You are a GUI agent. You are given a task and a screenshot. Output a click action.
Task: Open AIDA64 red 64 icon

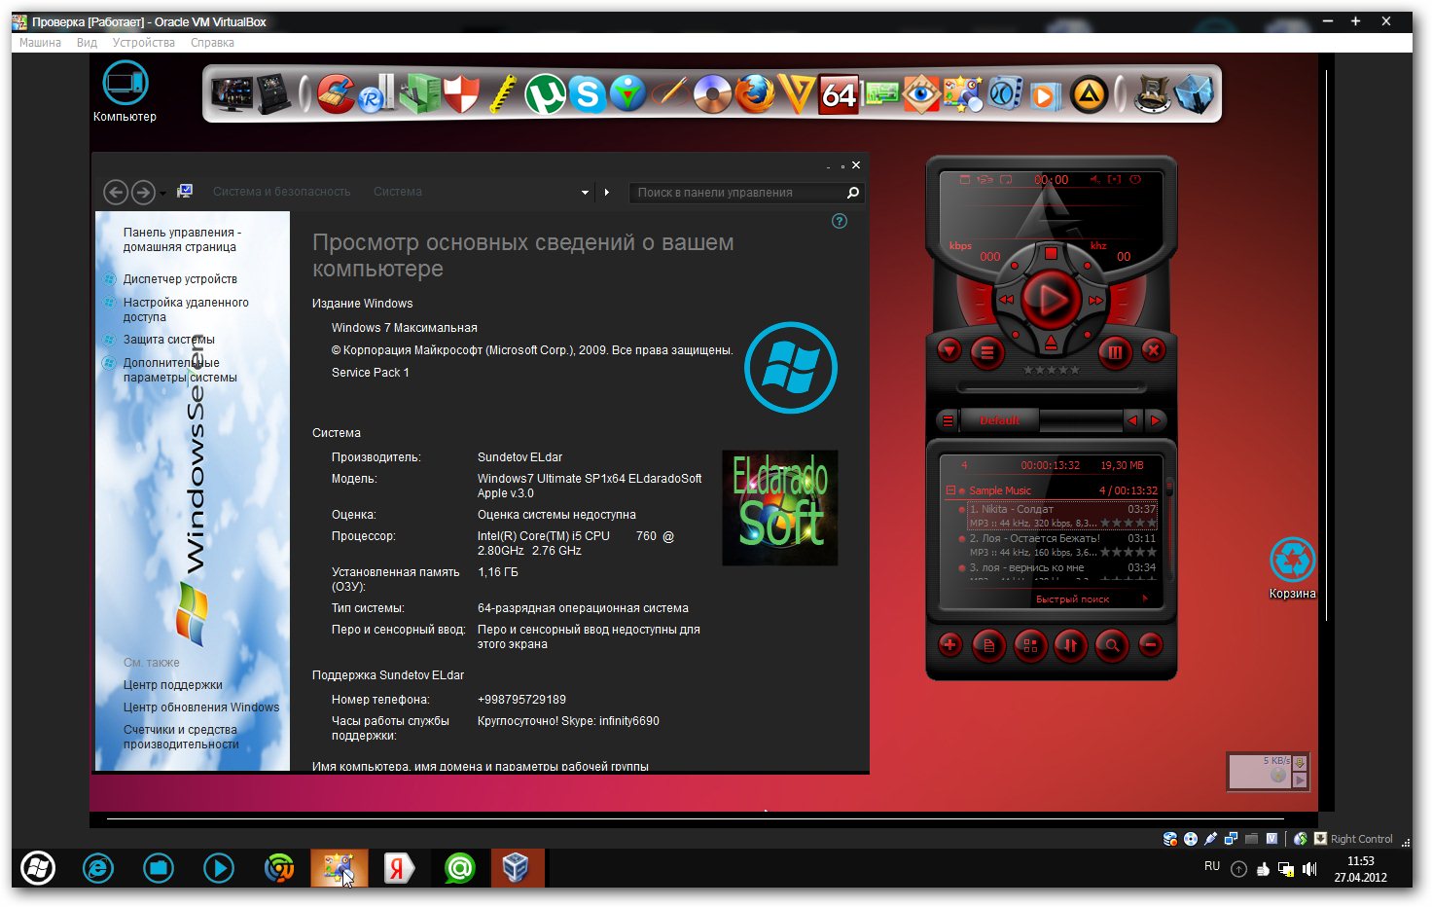[x=839, y=94]
